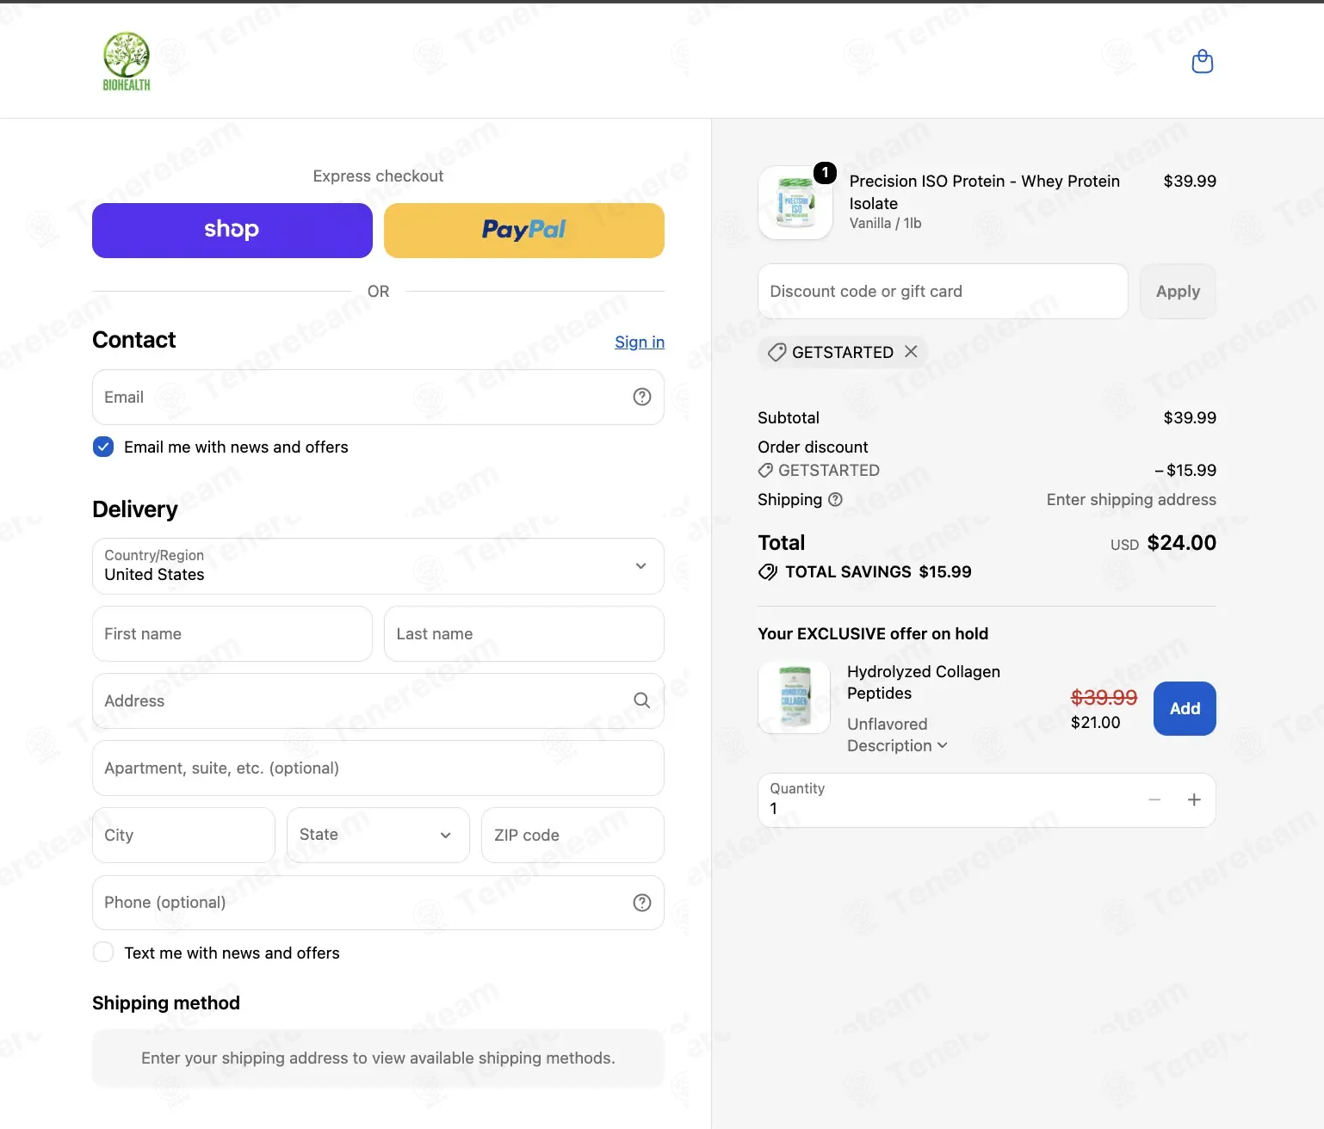Open the shopping bag cart icon
Screen dimensions: 1324x1129
point(1202,61)
